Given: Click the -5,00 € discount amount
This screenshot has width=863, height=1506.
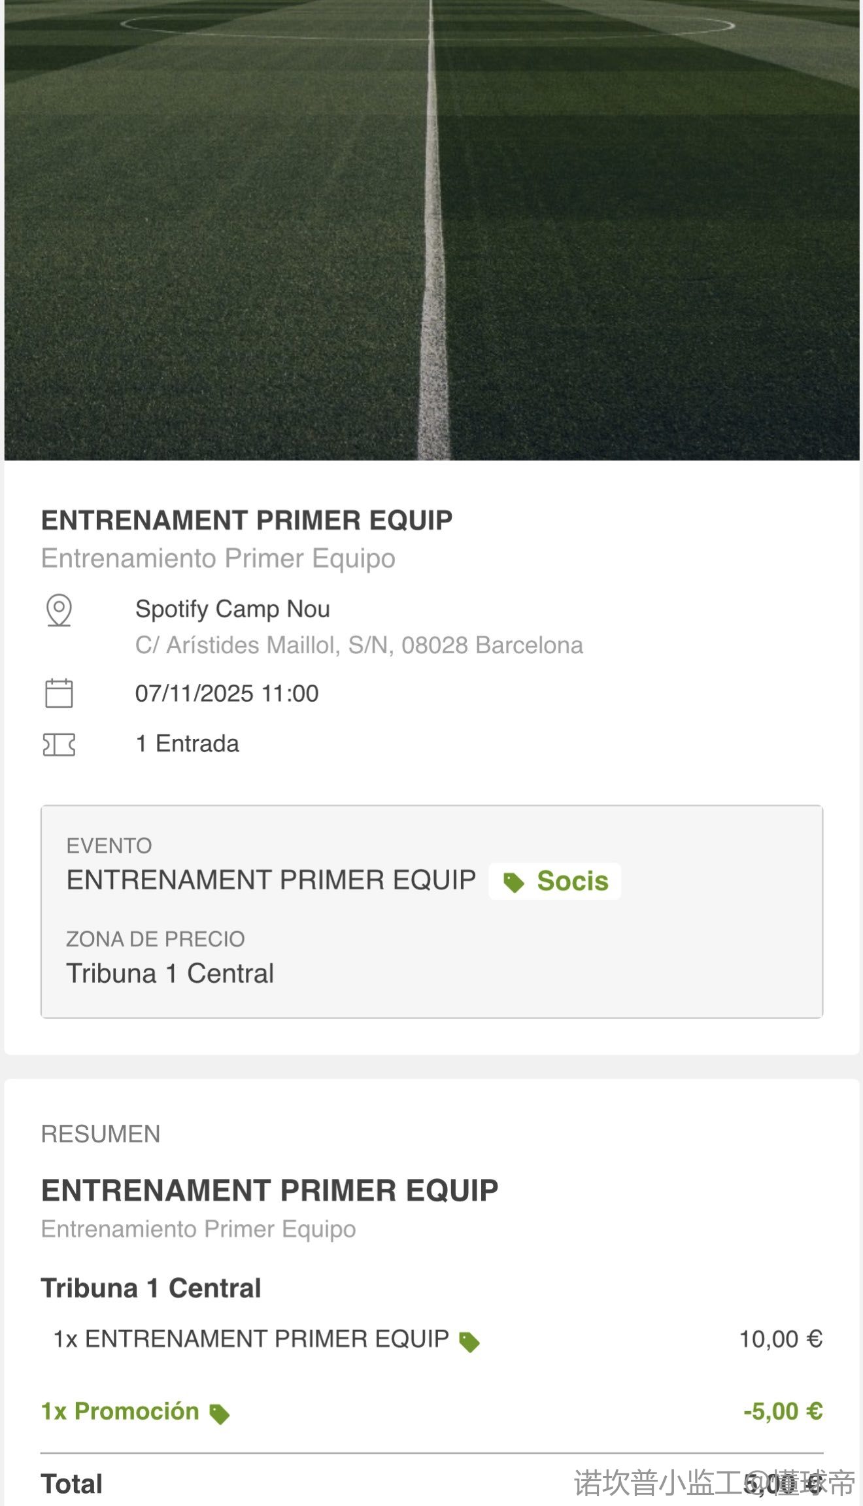Looking at the screenshot, I should click(x=783, y=1411).
